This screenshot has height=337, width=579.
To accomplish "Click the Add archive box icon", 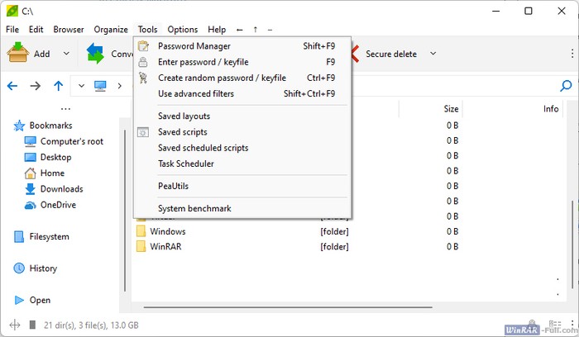I will pyautogui.click(x=18, y=54).
